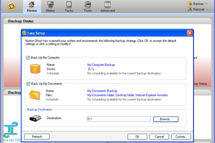Click the Norton Ghost logo icon
Screen dimensions: 215x143
[x=11, y=6]
